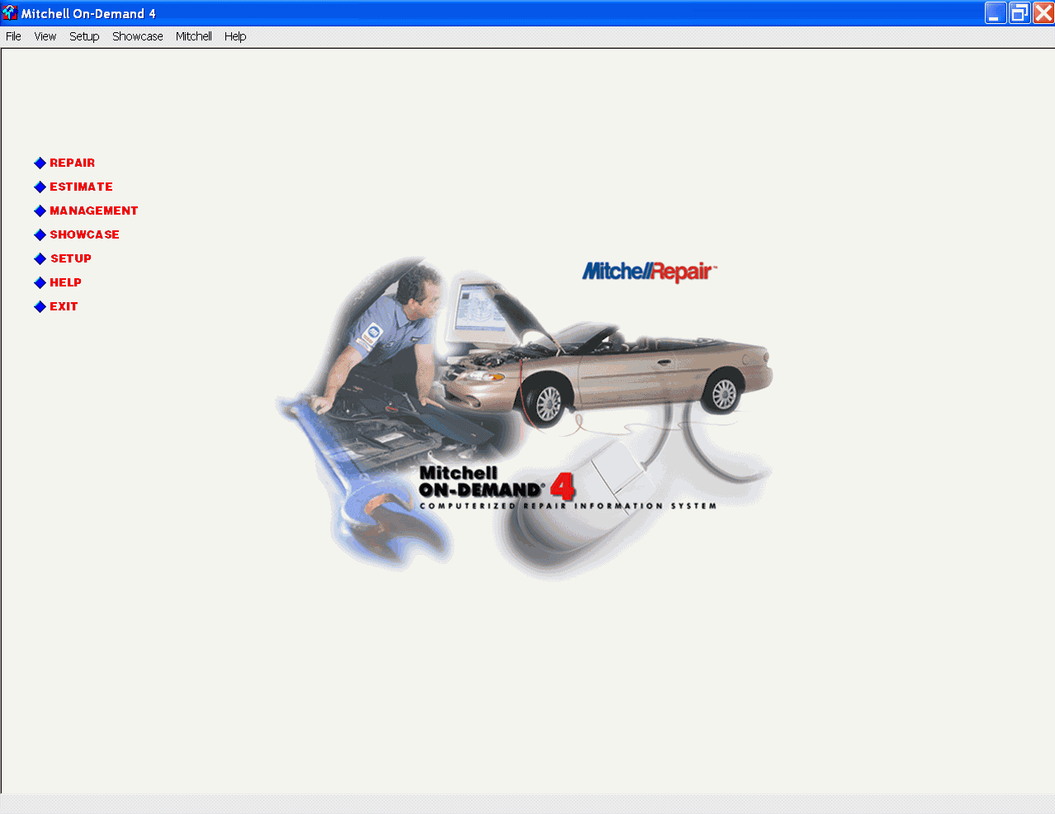
Task: Click the MANAGEMENT link
Action: tap(94, 211)
